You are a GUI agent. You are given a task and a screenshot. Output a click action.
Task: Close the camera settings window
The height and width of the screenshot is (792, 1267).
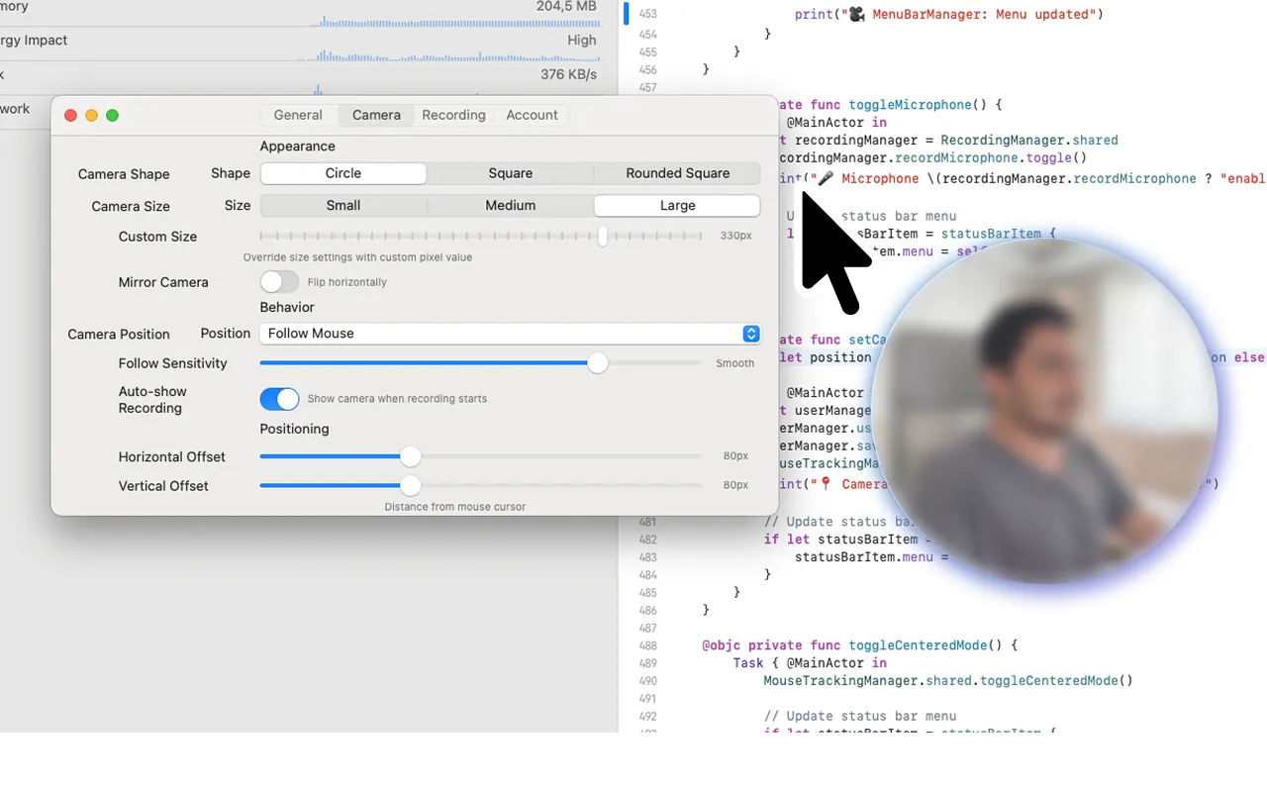70,116
